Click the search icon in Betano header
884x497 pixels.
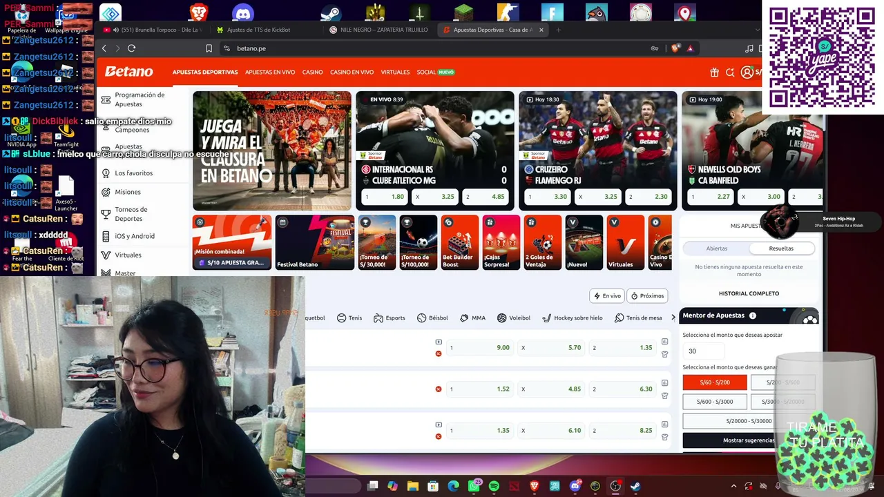(730, 72)
